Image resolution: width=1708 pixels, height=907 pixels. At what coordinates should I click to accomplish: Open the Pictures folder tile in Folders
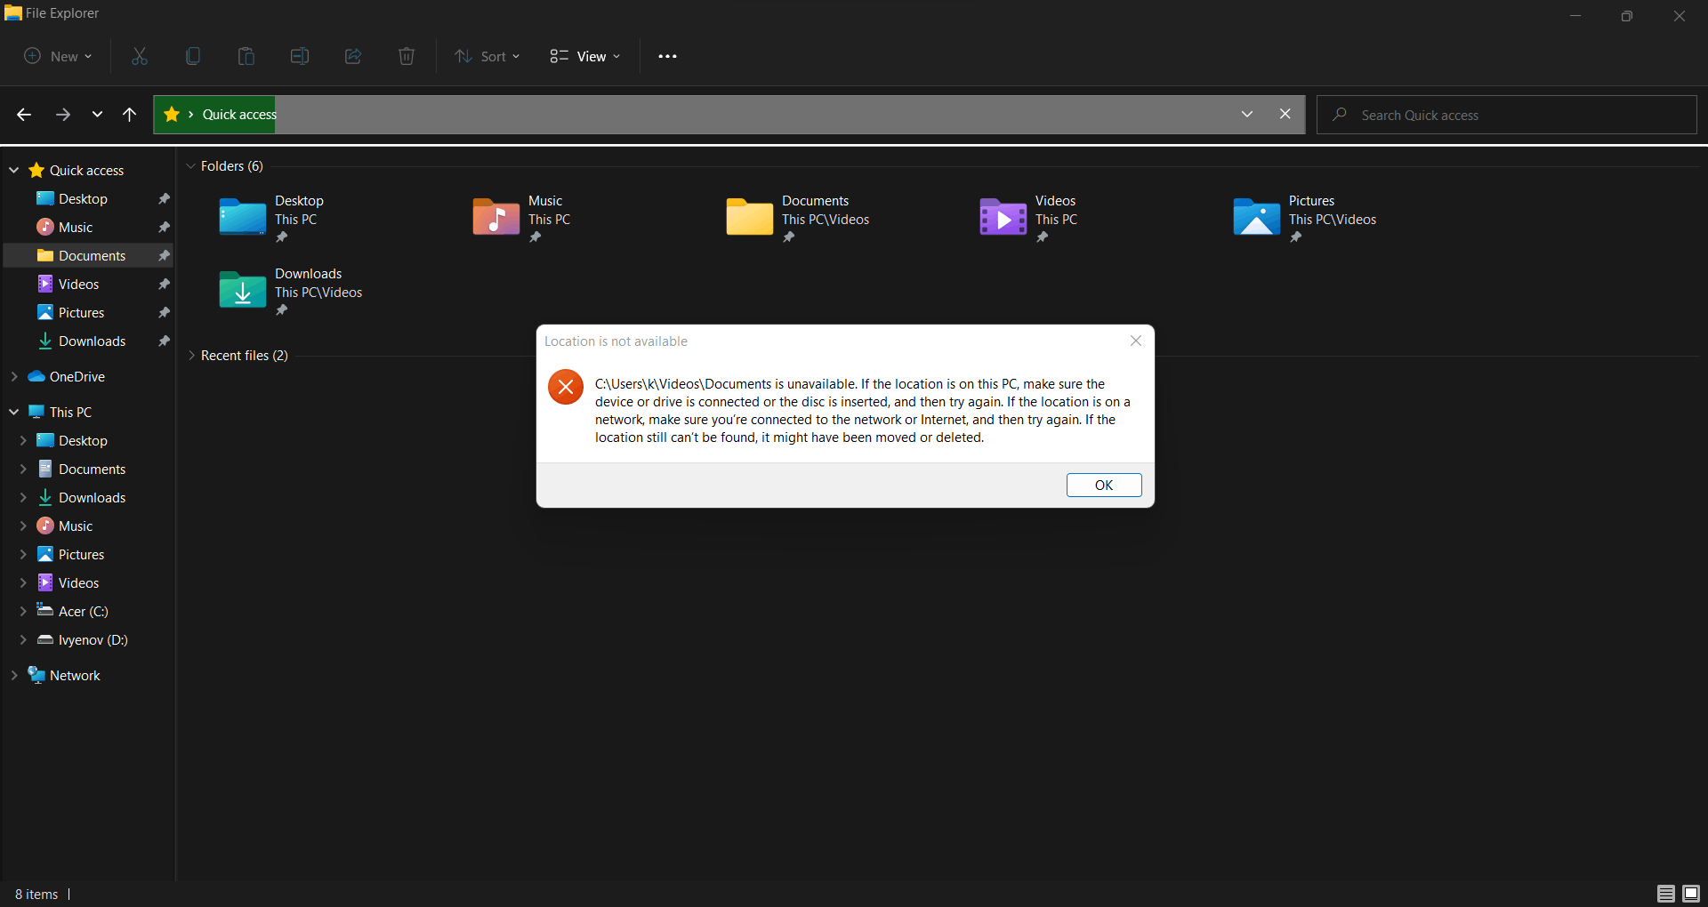pos(1305,218)
